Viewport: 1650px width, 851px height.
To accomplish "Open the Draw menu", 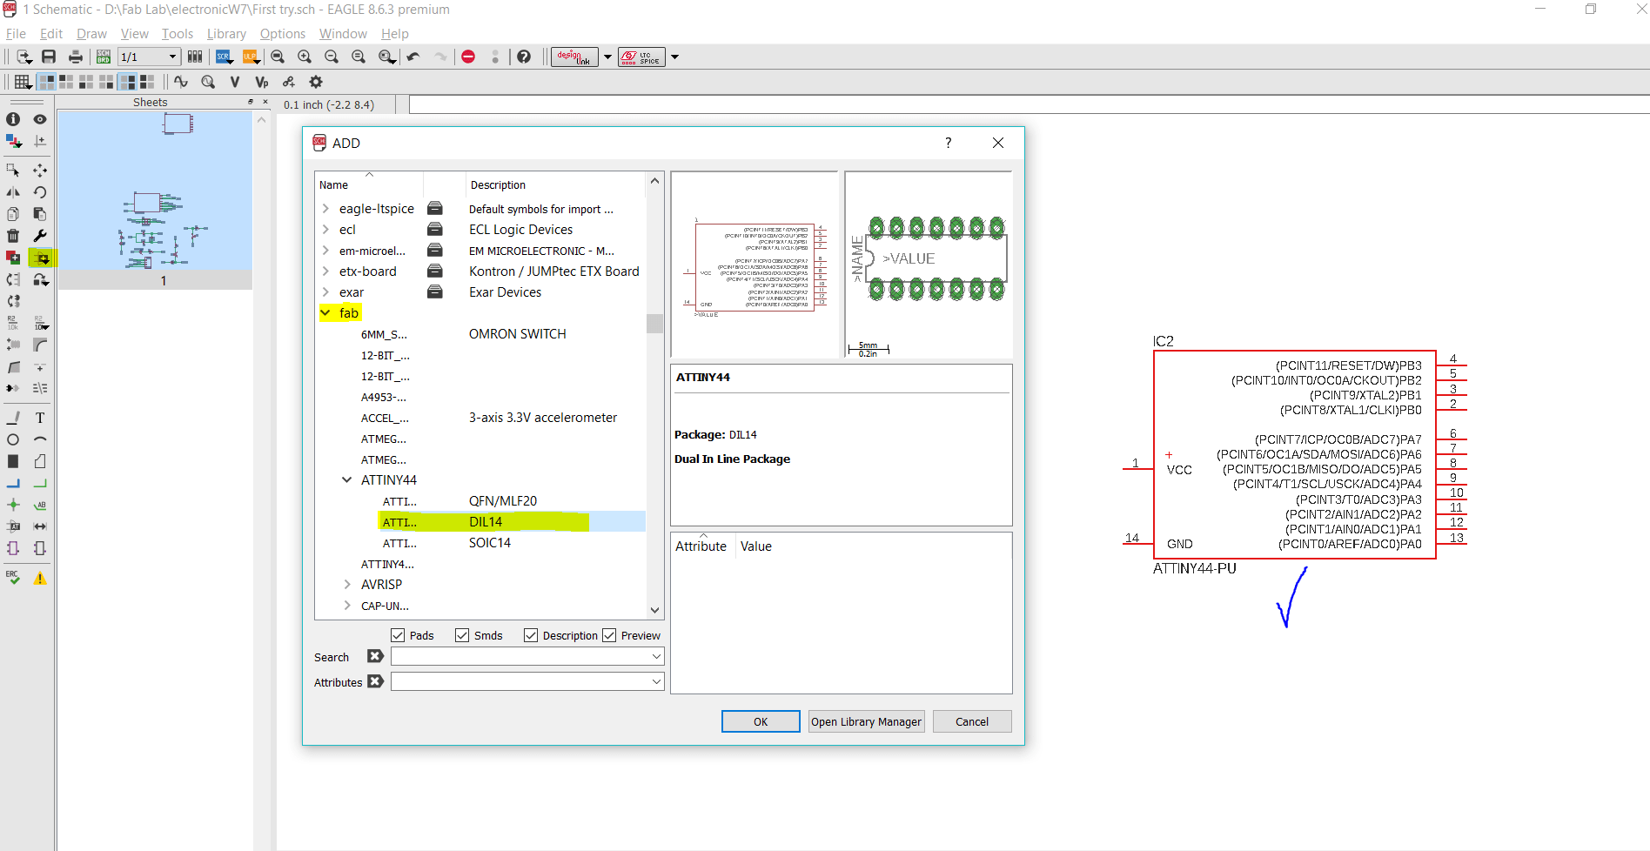I will (91, 33).
